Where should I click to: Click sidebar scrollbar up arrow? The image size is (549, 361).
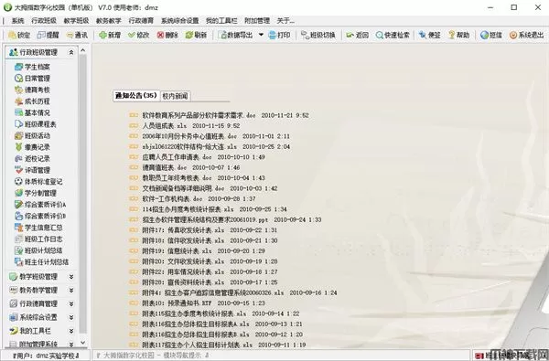[x=83, y=50]
